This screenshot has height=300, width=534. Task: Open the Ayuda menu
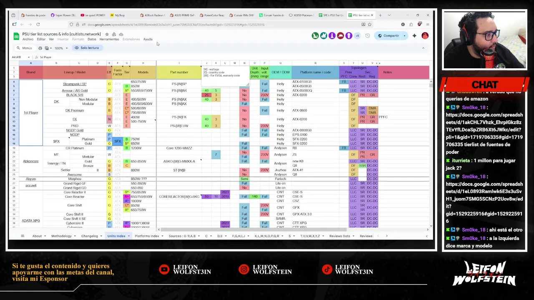[x=148, y=39]
